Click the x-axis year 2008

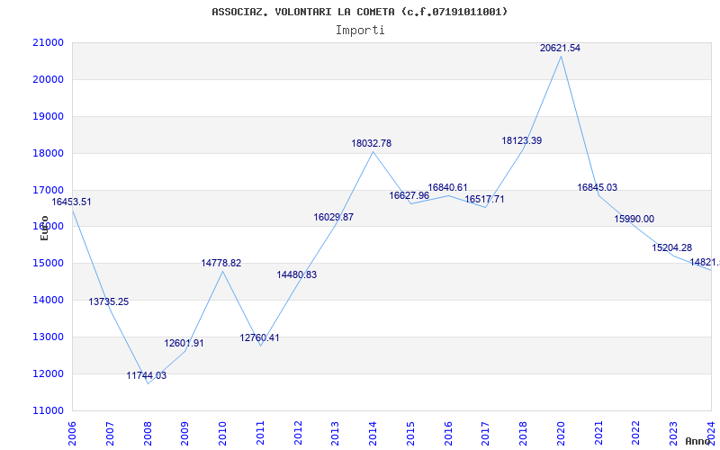(x=148, y=433)
